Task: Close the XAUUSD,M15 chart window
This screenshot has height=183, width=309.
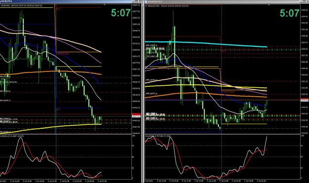Action: (308, 1)
